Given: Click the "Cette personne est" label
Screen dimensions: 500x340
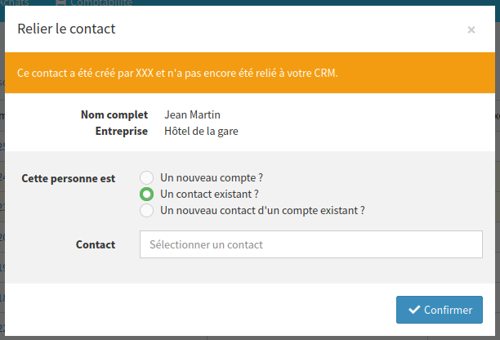Looking at the screenshot, I should click(68, 177).
